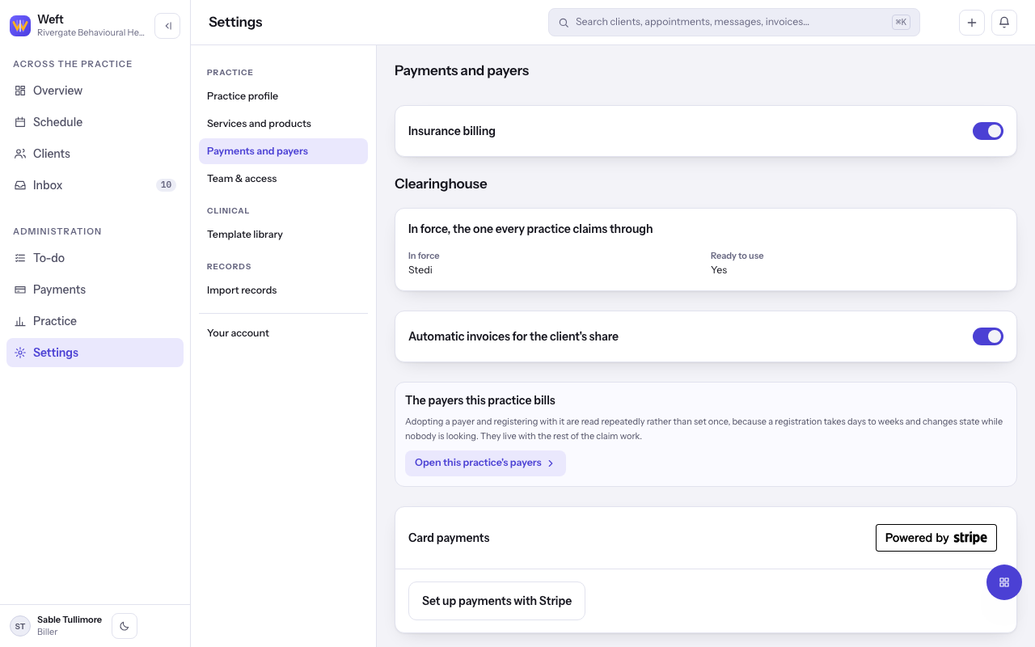Click Set up payments with Stripe
The width and height of the screenshot is (1035, 647).
[496, 601]
